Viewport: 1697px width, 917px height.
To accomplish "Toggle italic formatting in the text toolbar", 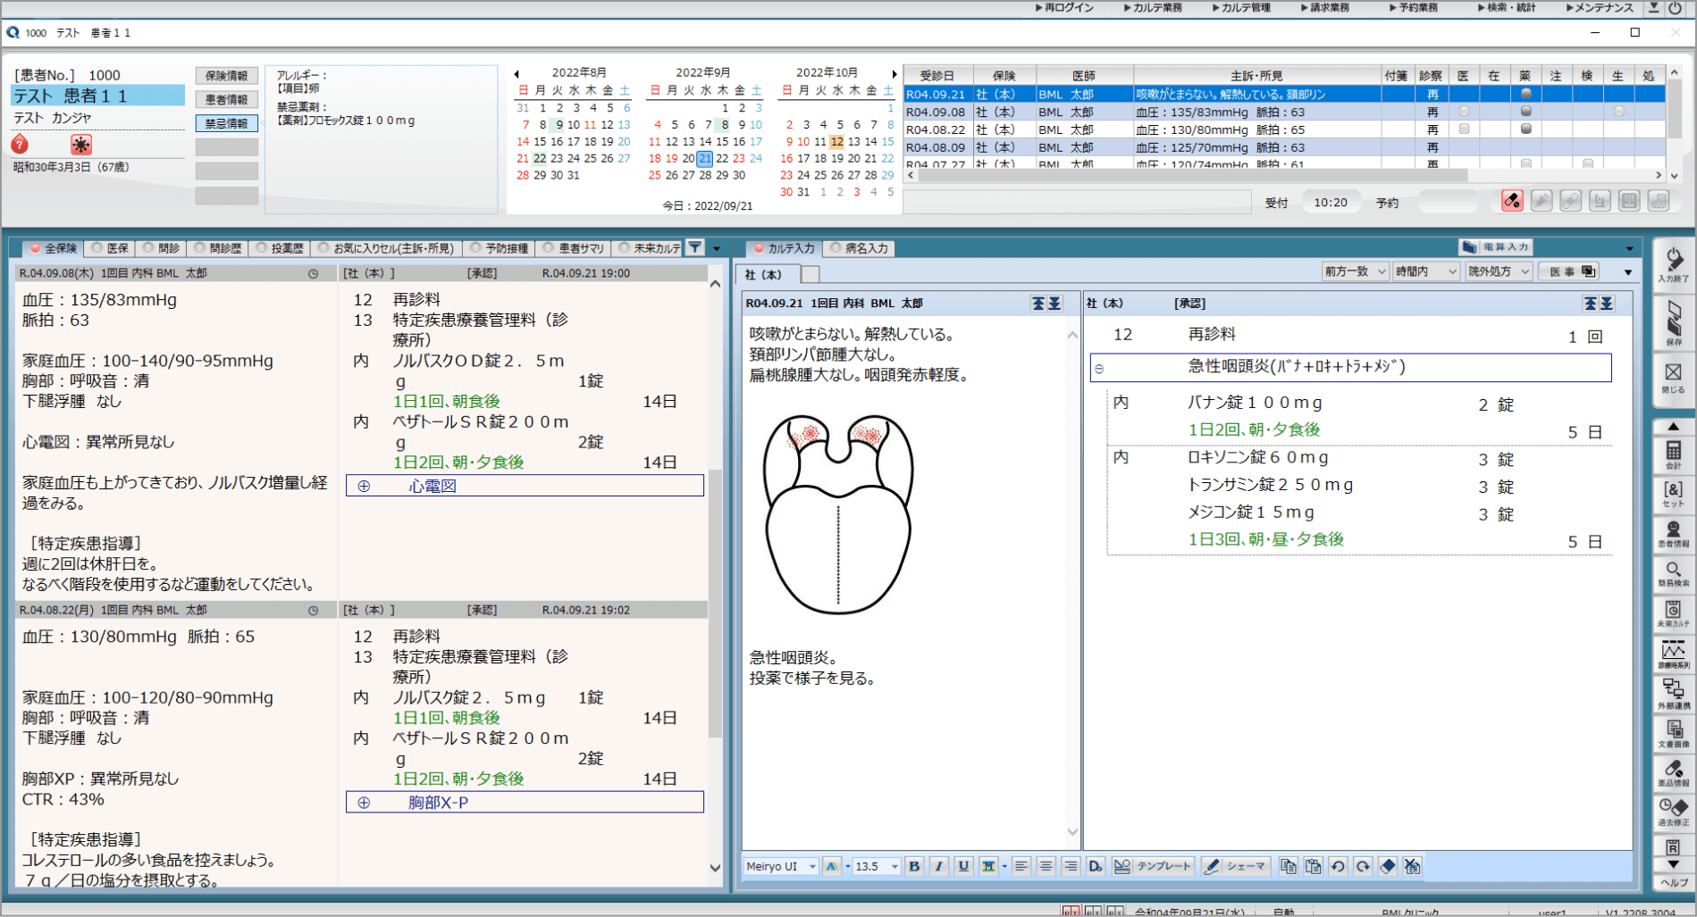I will [x=937, y=865].
